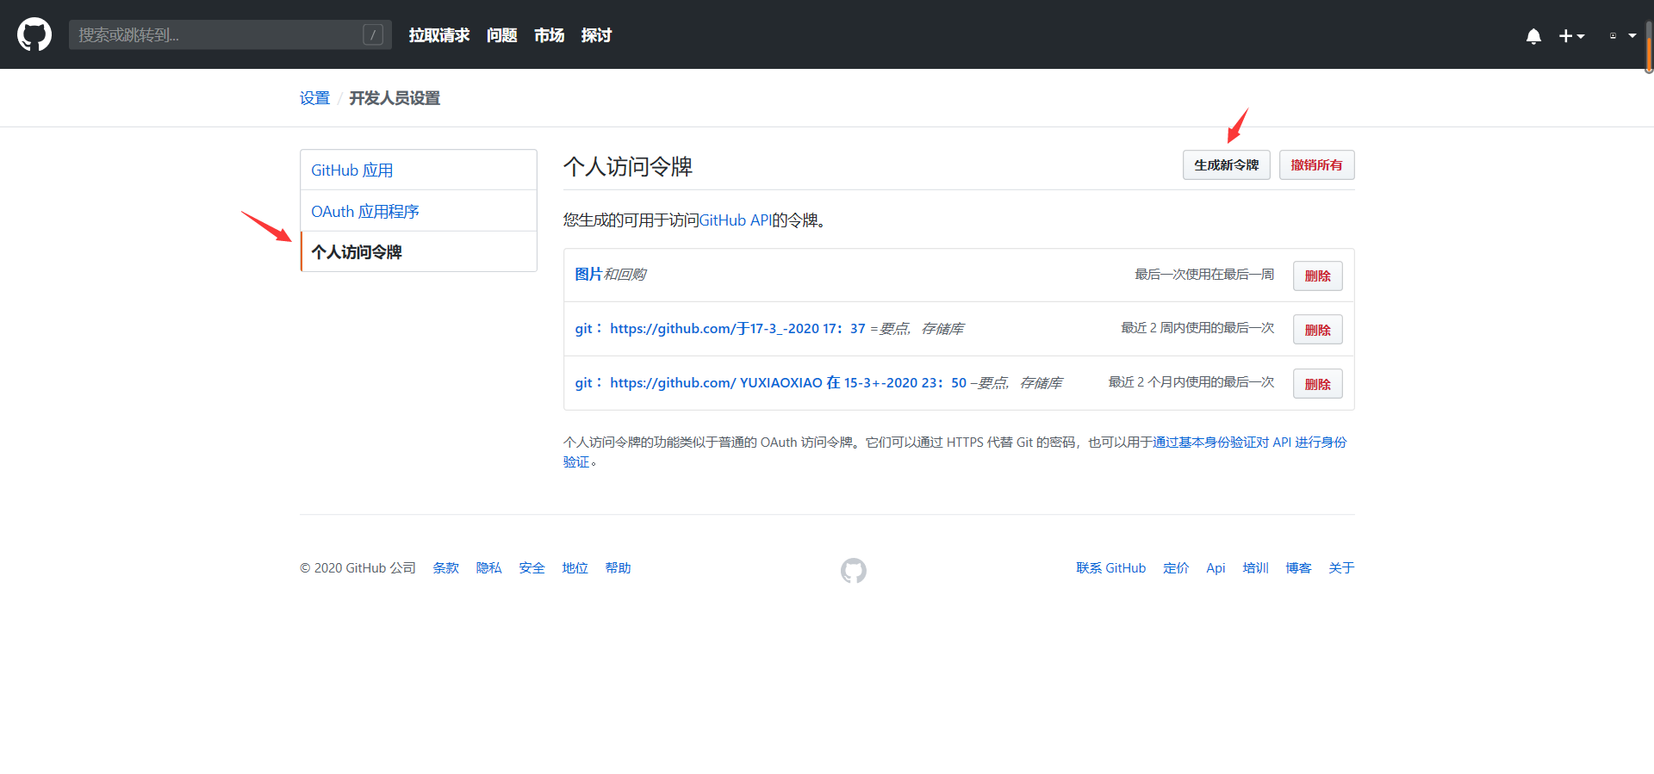The image size is (1654, 774).
Task: Delete the token used within 2 周
Action: click(x=1318, y=330)
